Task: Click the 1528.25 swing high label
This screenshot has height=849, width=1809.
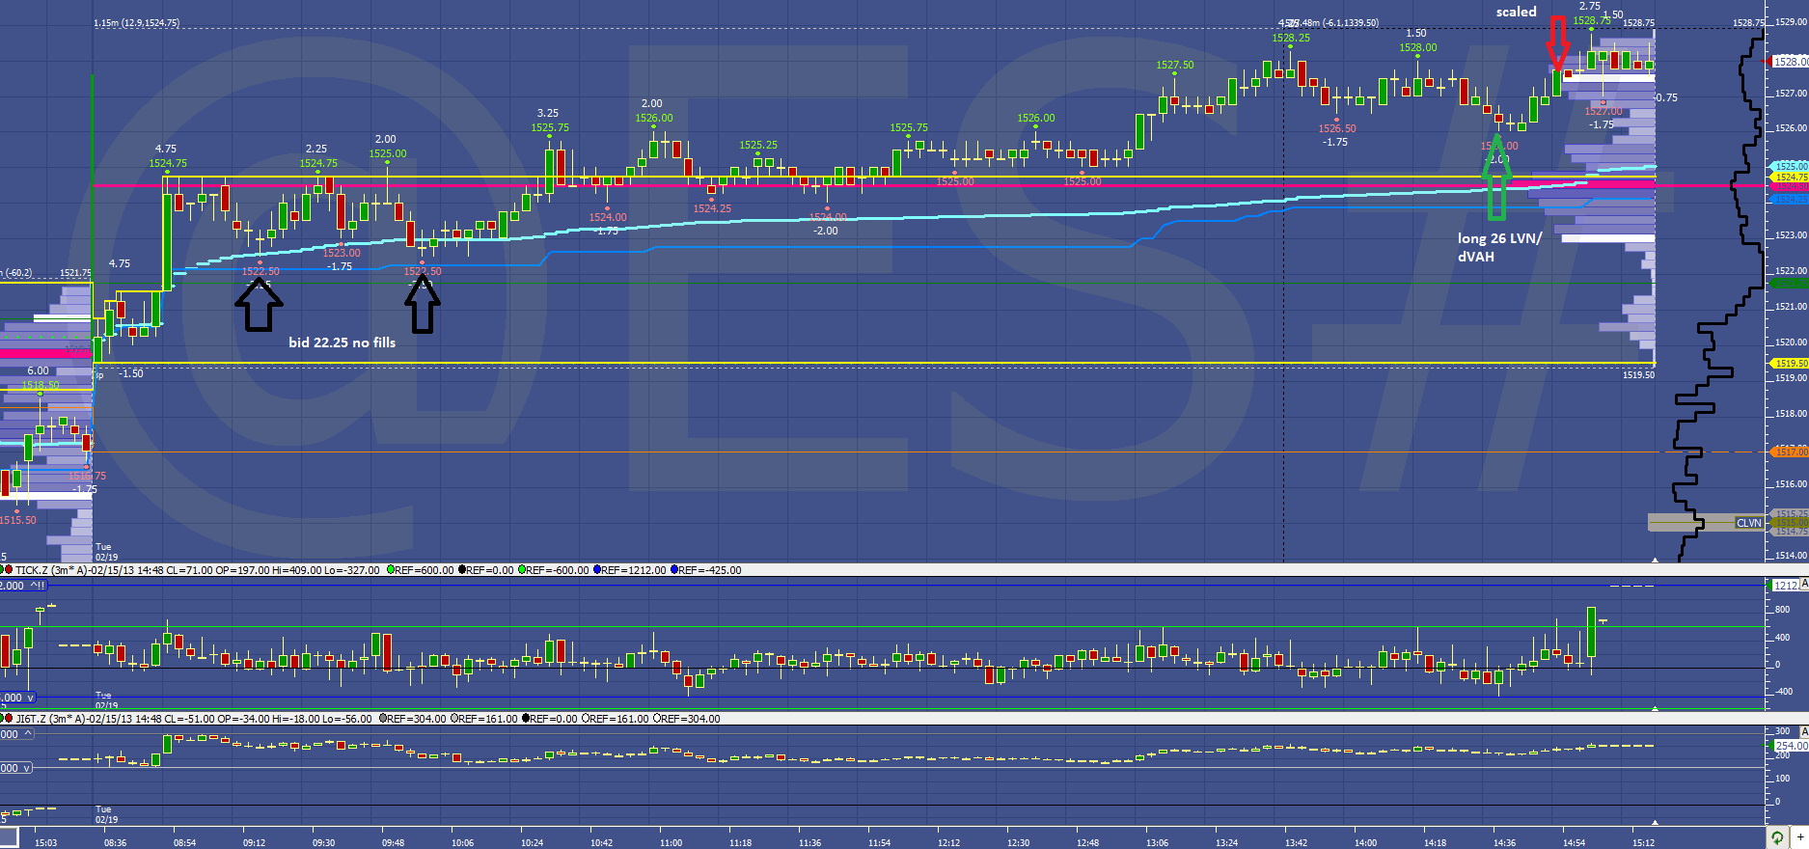Action: [1291, 39]
